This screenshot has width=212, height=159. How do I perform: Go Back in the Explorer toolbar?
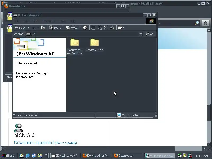pyautogui.click(x=20, y=28)
